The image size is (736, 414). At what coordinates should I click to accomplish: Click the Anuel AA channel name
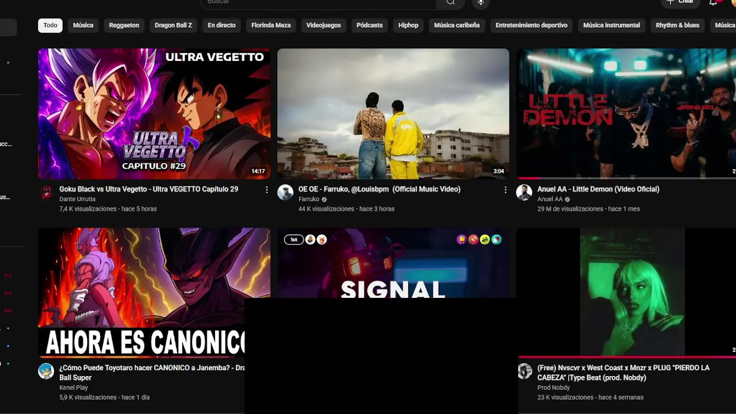click(x=550, y=200)
